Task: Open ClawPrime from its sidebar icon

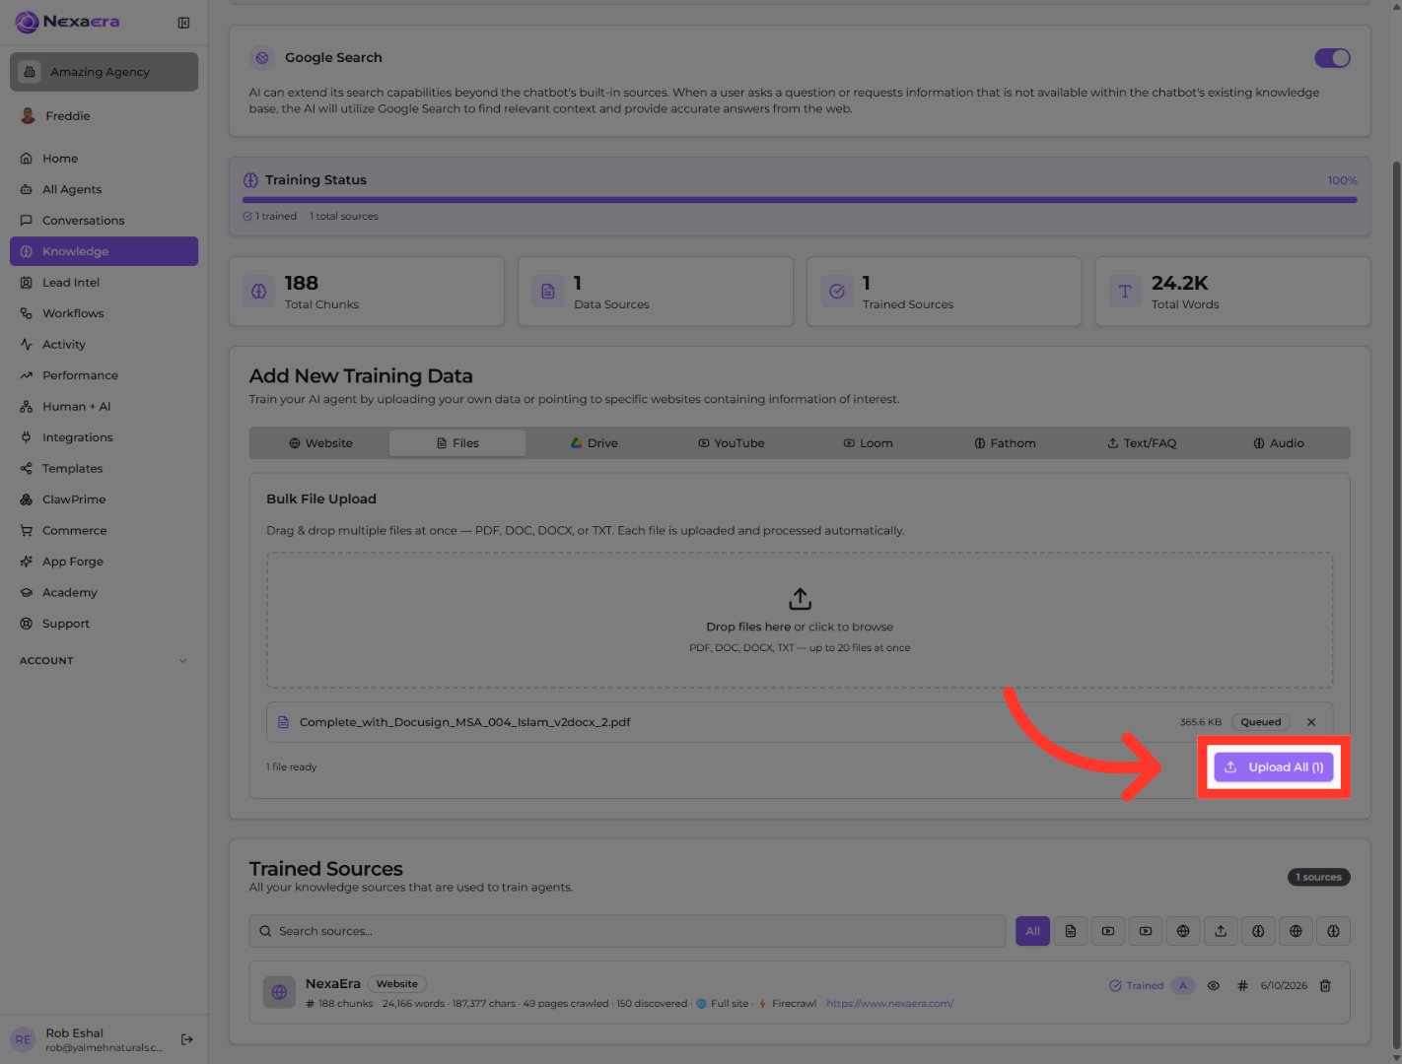Action: click(x=27, y=499)
